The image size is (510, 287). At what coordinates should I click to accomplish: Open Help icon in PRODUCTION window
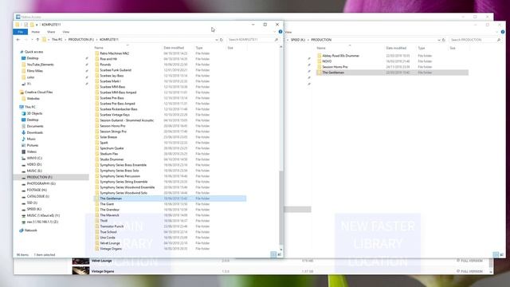click(503, 32)
